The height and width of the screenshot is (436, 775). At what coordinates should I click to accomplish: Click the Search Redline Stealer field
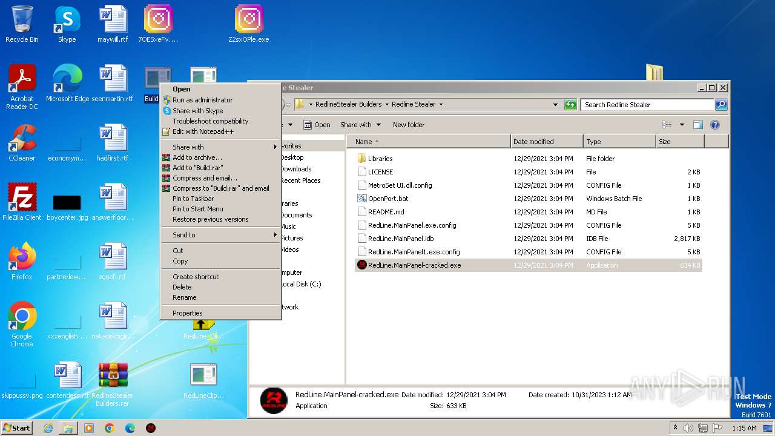[x=647, y=105]
